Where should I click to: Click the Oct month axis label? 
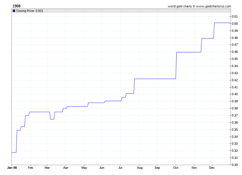click(x=176, y=168)
